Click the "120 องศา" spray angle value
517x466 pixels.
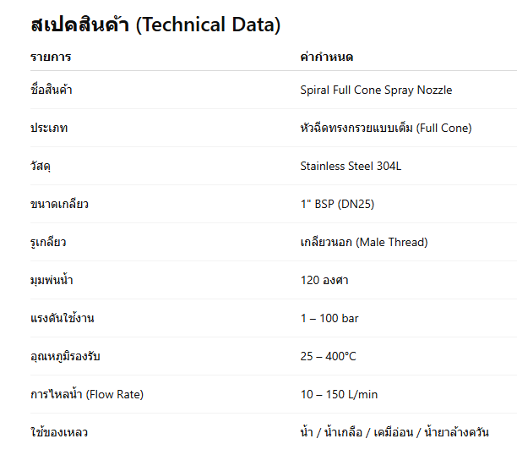pyautogui.click(x=324, y=281)
